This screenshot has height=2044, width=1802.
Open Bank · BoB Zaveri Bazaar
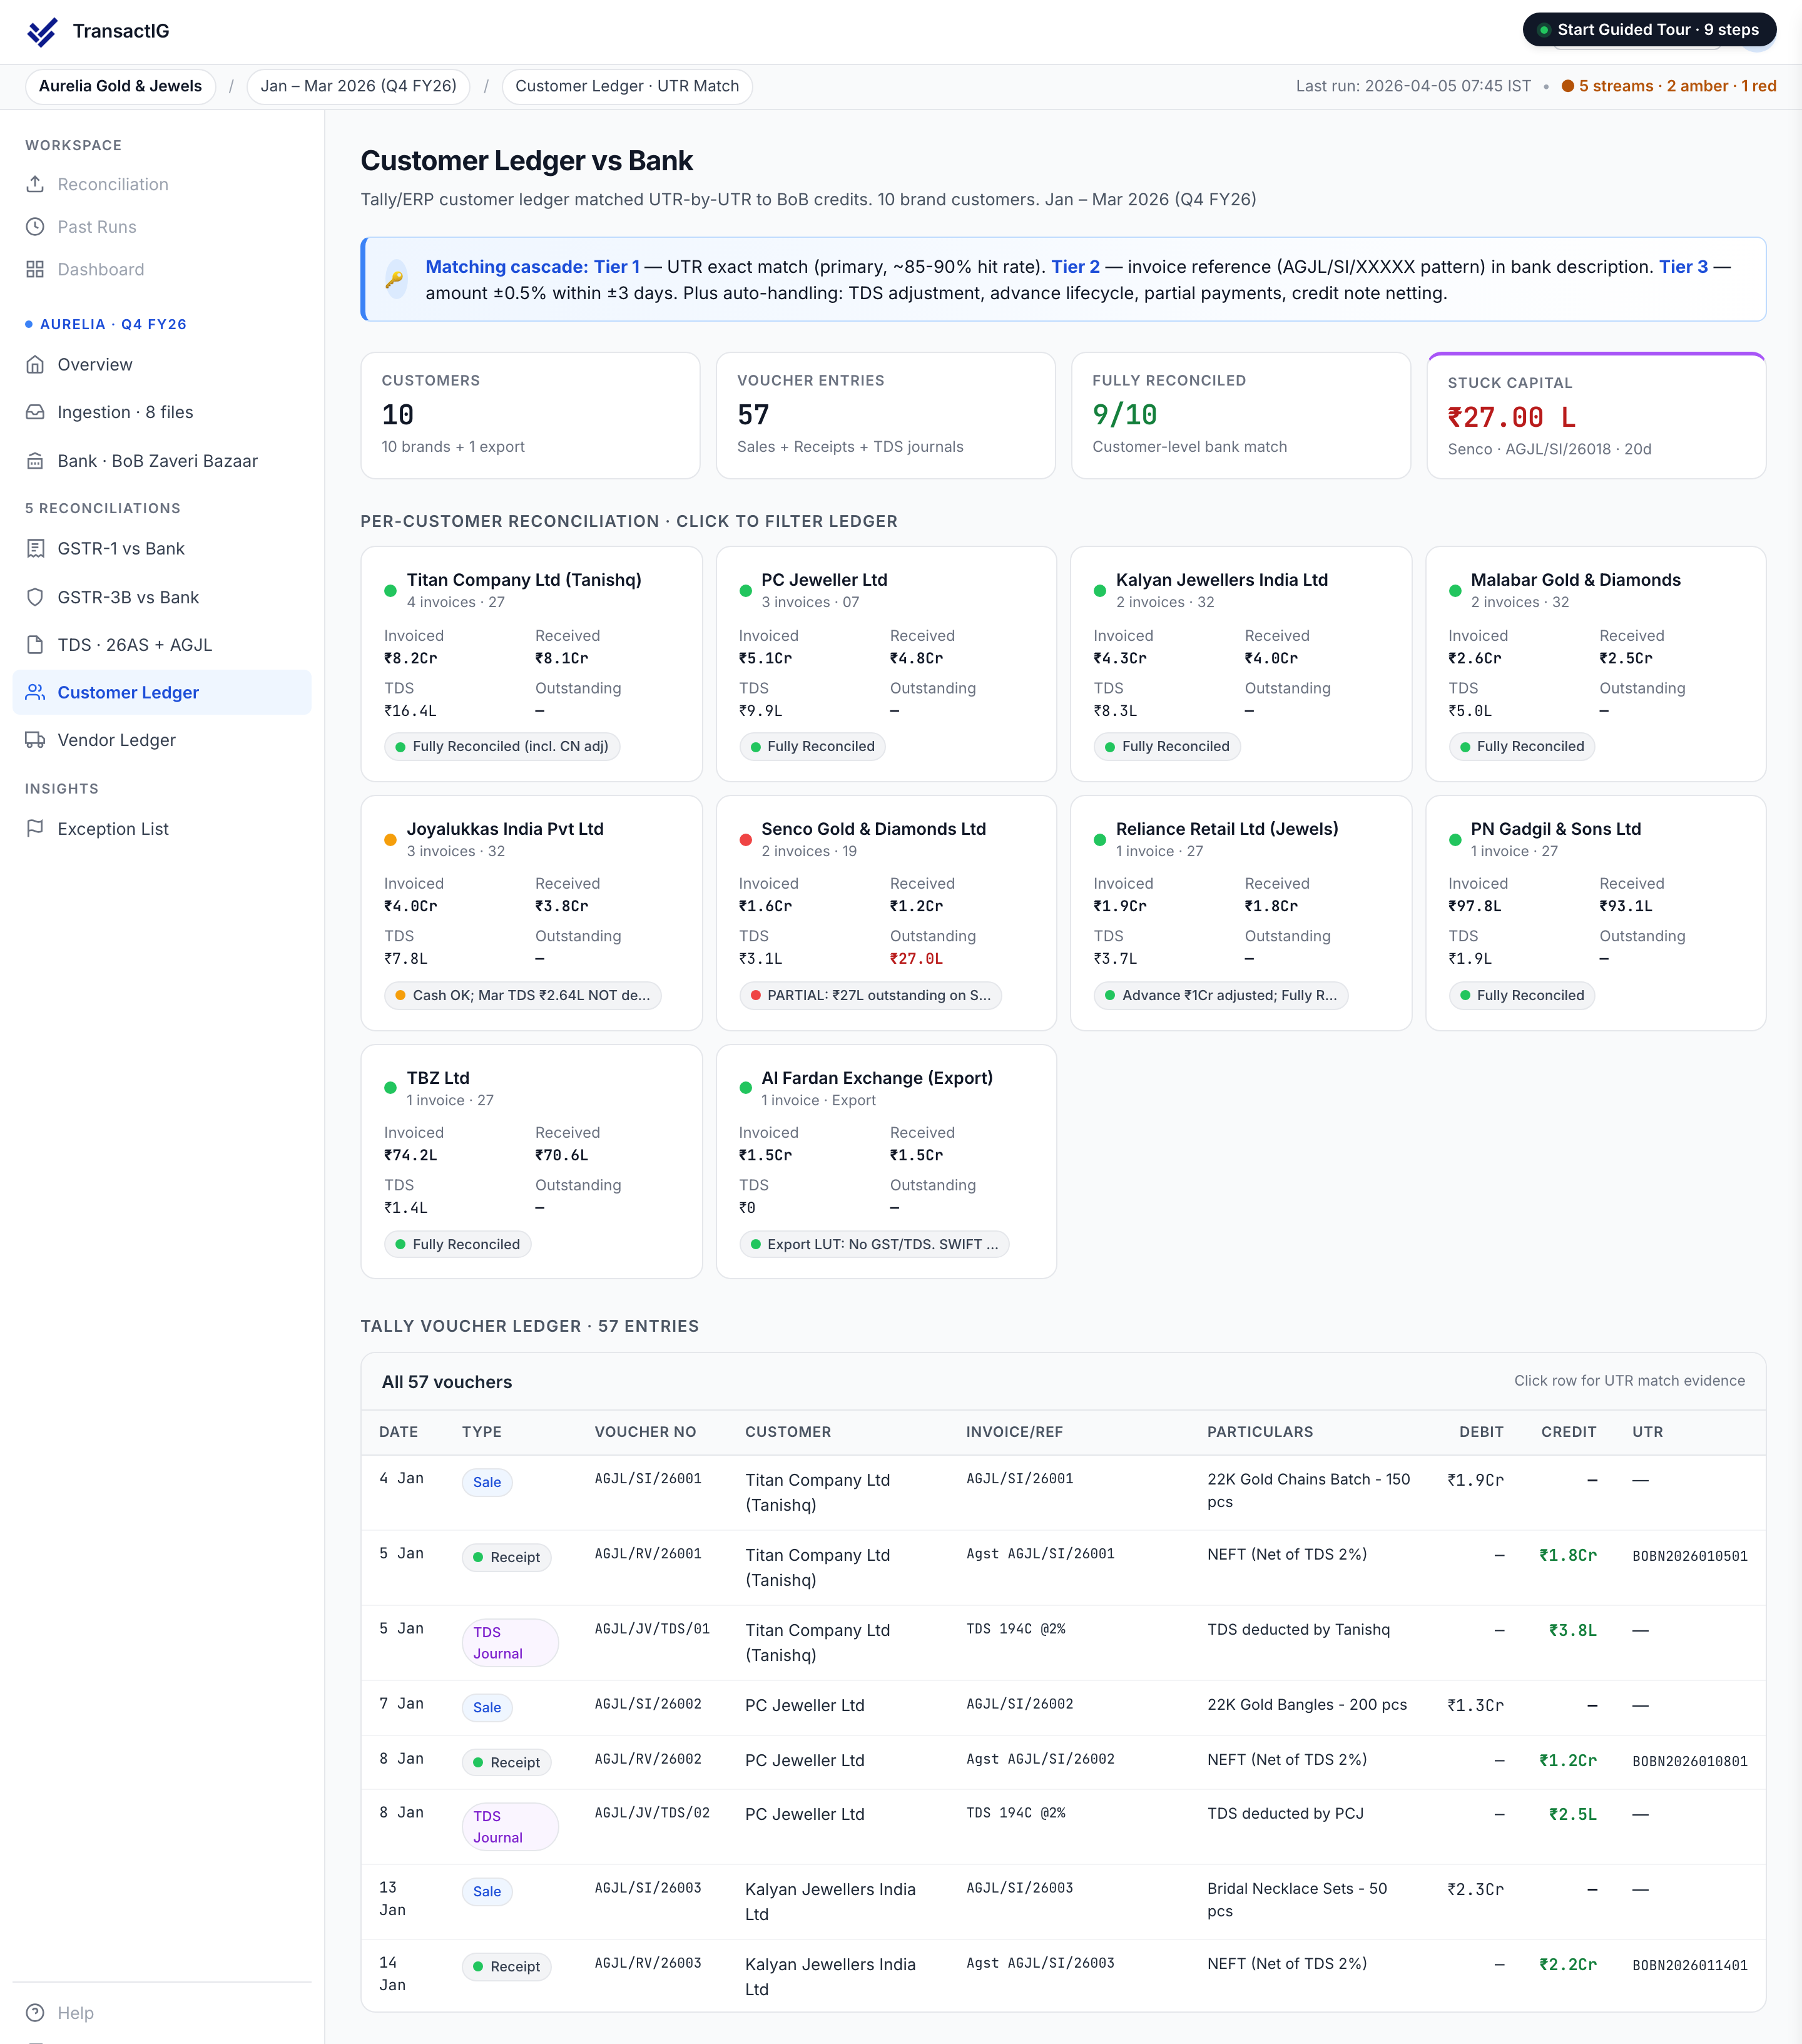click(x=162, y=461)
